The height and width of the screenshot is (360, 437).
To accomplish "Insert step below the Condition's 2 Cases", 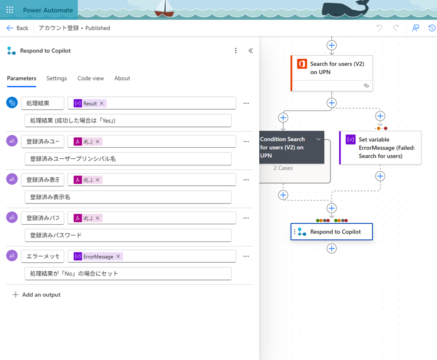I will 283,195.
